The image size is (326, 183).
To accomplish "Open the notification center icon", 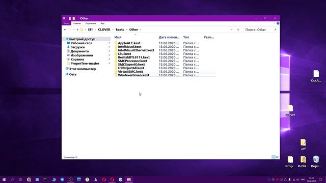I will pos(320,179).
